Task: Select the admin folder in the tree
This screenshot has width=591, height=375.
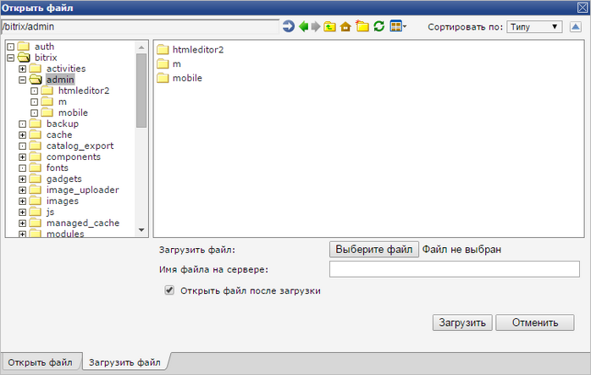Action: pyautogui.click(x=60, y=80)
